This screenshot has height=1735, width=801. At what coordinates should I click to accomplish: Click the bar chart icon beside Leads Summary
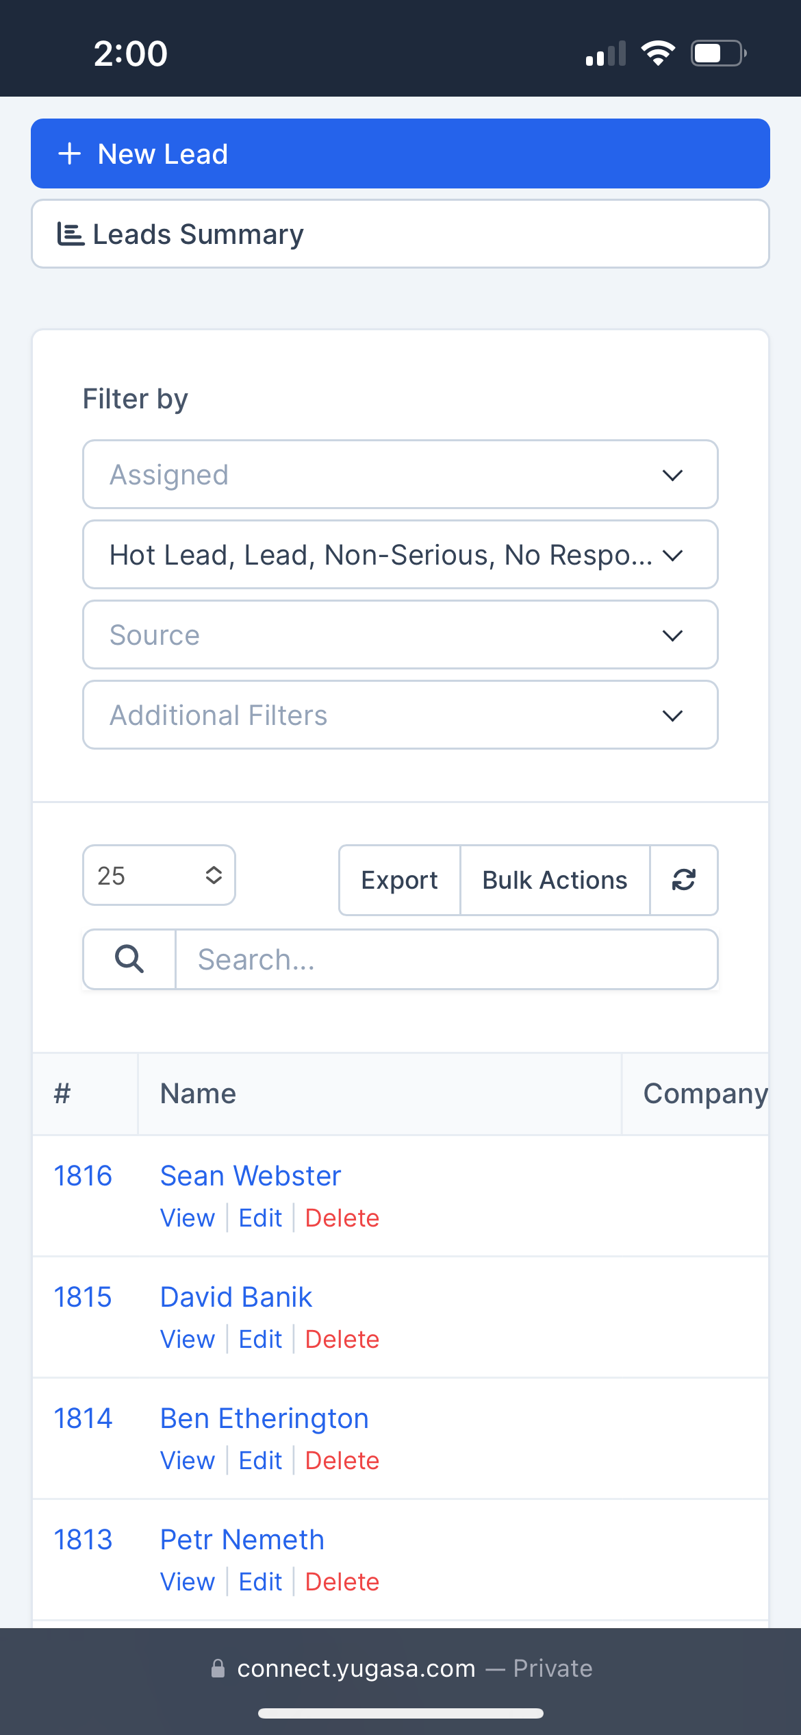[70, 233]
